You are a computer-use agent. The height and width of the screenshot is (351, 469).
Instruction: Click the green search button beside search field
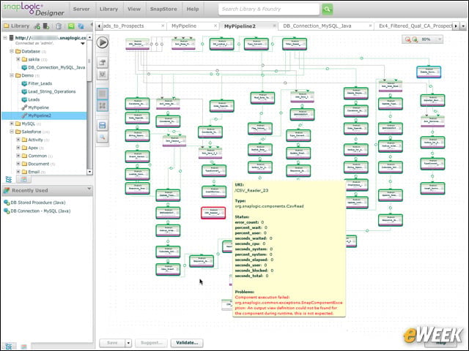(328, 10)
